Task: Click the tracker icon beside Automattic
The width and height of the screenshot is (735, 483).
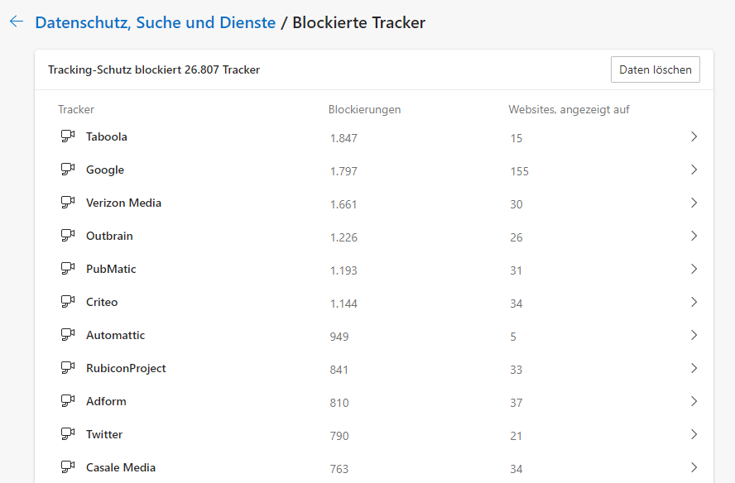Action: pyautogui.click(x=68, y=335)
